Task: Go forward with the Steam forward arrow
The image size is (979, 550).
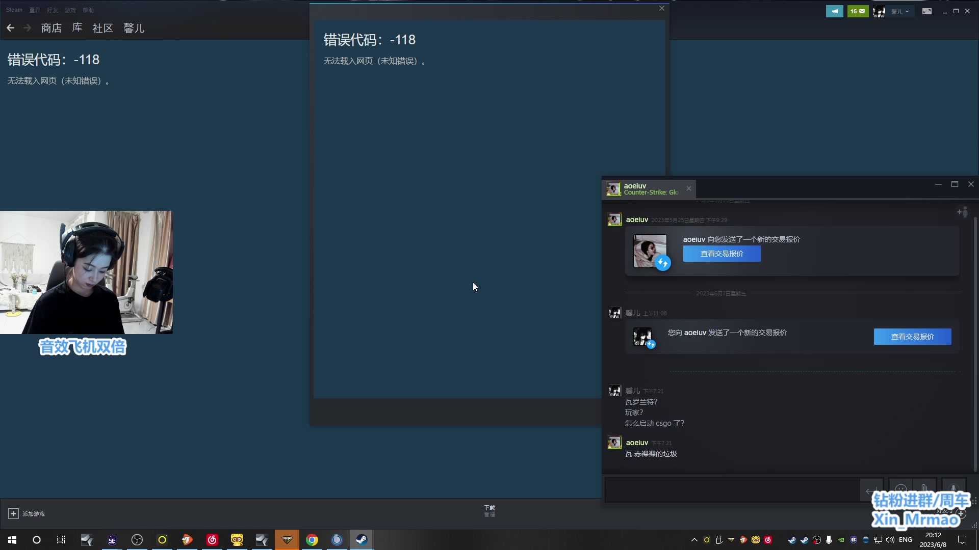Action: coord(28,28)
